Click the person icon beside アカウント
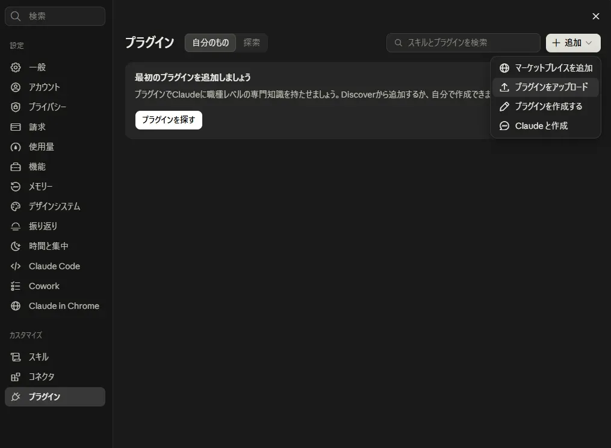Viewport: 611px width, 448px height. [16, 87]
